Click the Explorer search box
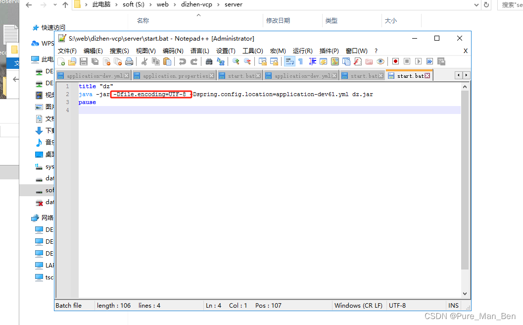This screenshot has height=325, width=523. click(x=510, y=4)
